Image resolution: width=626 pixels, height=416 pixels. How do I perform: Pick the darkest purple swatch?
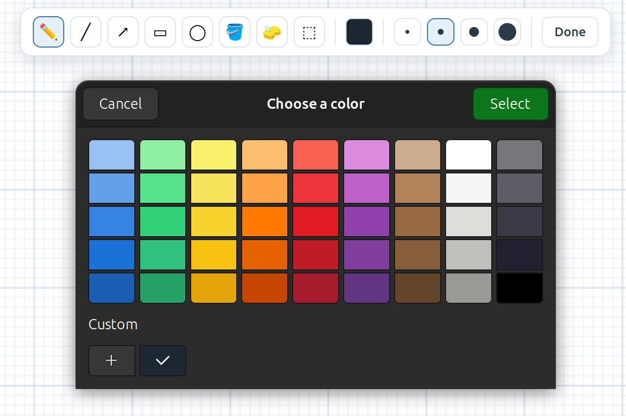tap(367, 288)
